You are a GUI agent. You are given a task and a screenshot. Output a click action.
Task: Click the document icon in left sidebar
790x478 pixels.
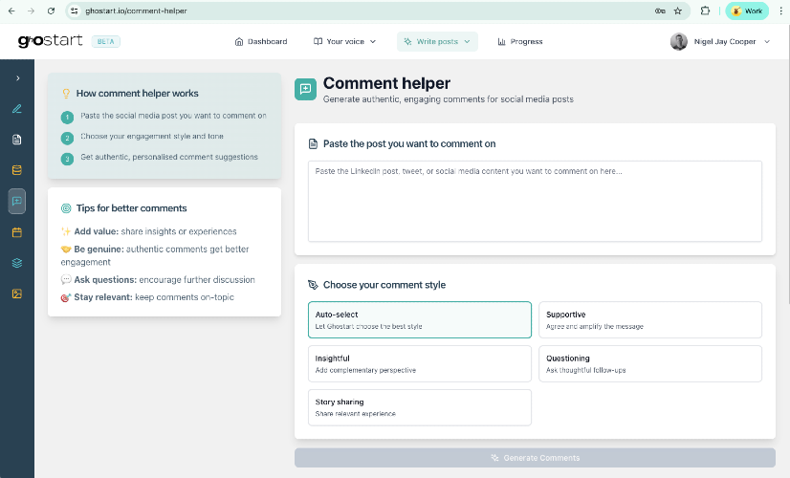17,140
